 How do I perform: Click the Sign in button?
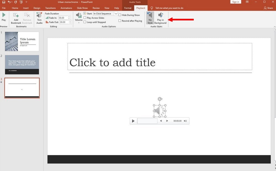[236, 2]
